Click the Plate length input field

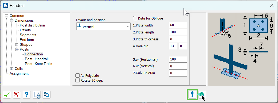tap(178, 32)
